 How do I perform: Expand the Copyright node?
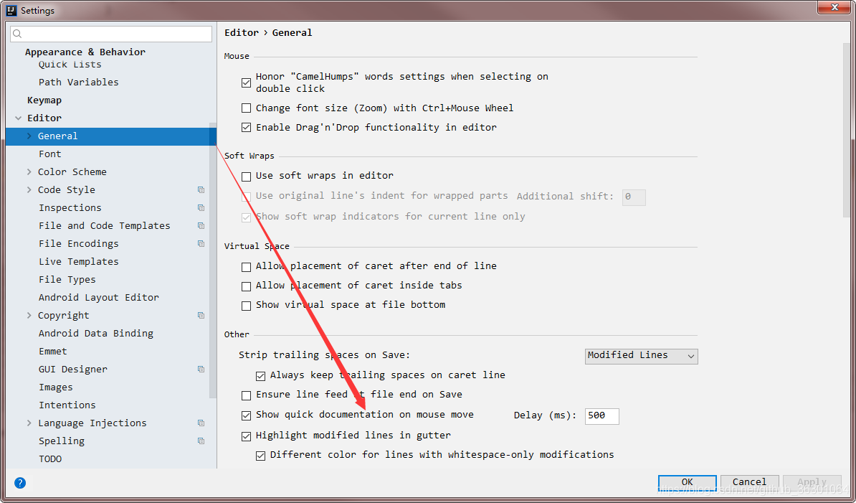[x=29, y=316]
